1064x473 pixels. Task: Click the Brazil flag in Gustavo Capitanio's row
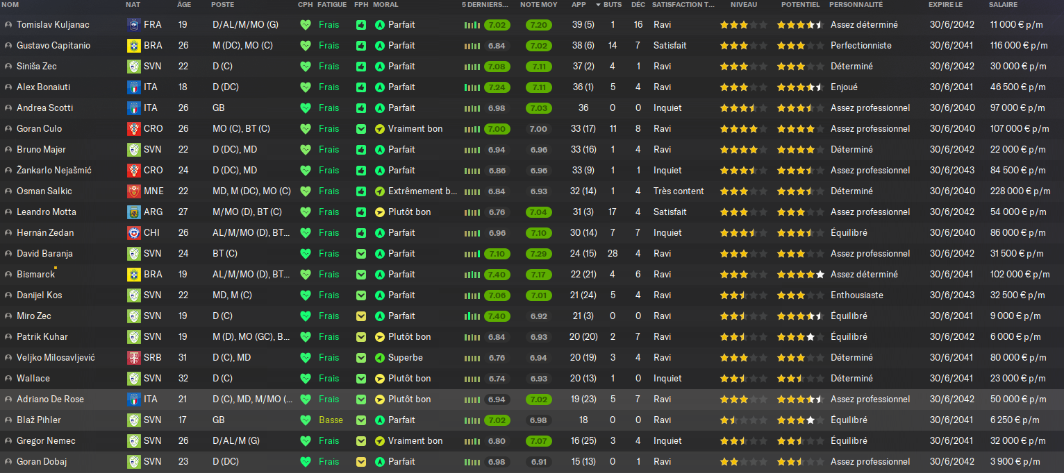pyautogui.click(x=133, y=46)
